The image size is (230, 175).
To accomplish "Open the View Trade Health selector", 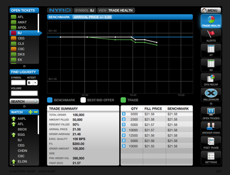I will [116, 10].
